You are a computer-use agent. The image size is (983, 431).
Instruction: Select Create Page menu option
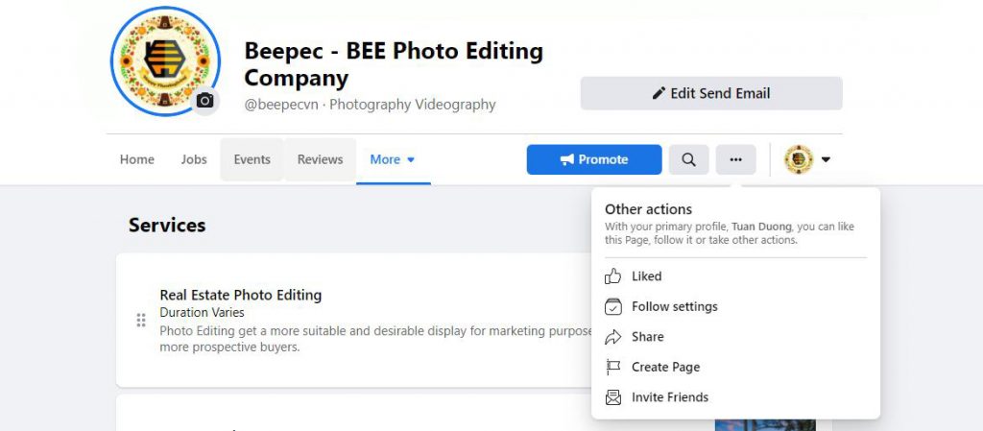[735, 367]
